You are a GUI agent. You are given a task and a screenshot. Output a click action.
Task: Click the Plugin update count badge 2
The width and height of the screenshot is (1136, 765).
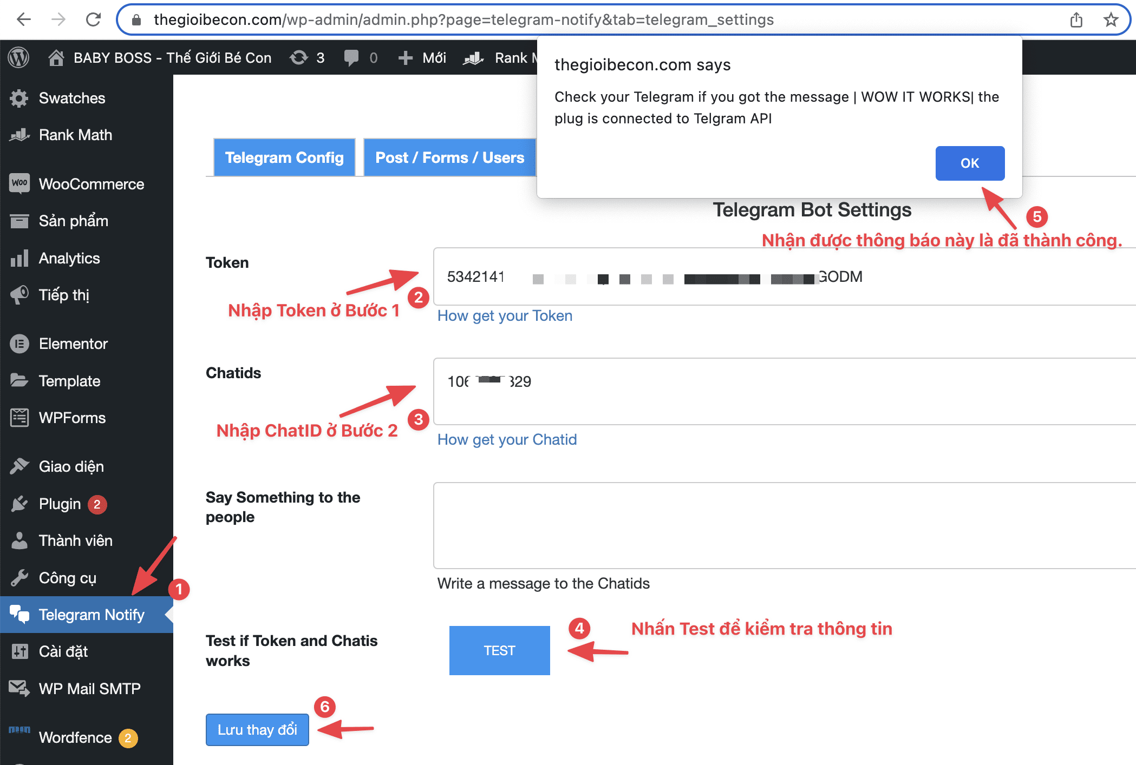coord(97,504)
